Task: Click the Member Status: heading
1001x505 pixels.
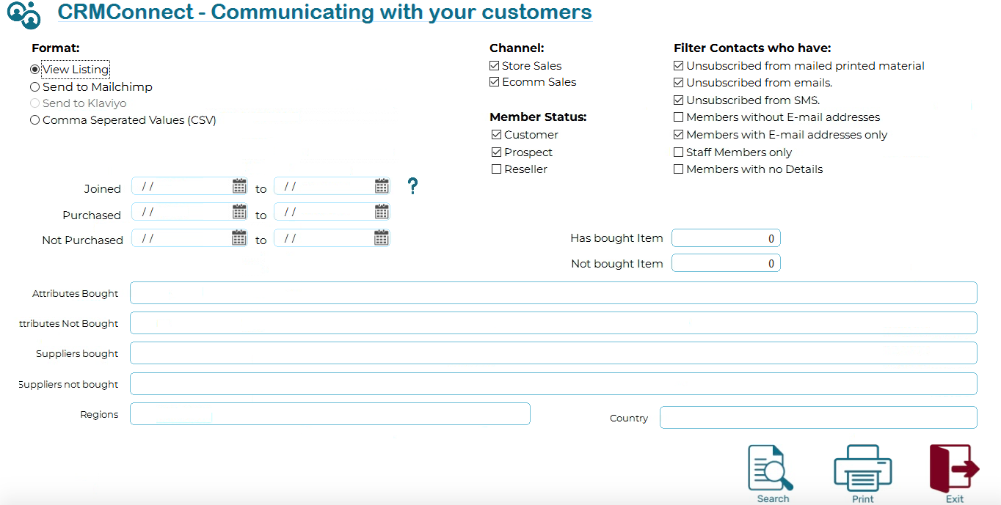Action: [x=538, y=117]
